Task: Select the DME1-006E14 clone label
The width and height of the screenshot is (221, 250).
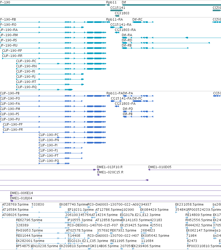Action: point(22,193)
